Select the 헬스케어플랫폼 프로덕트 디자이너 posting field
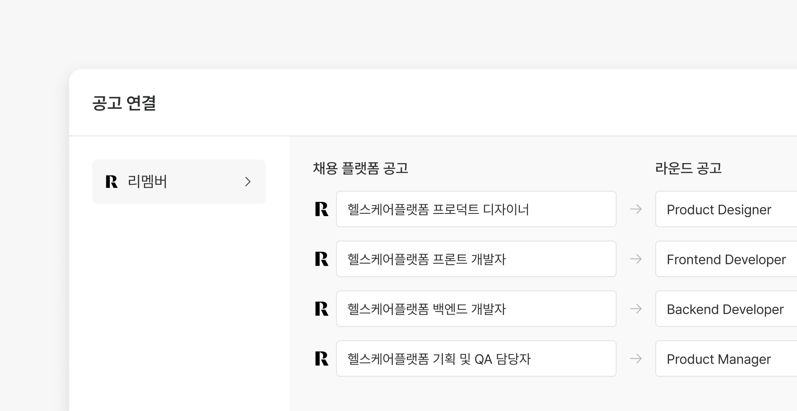Viewport: 797px width, 411px height. 476,209
